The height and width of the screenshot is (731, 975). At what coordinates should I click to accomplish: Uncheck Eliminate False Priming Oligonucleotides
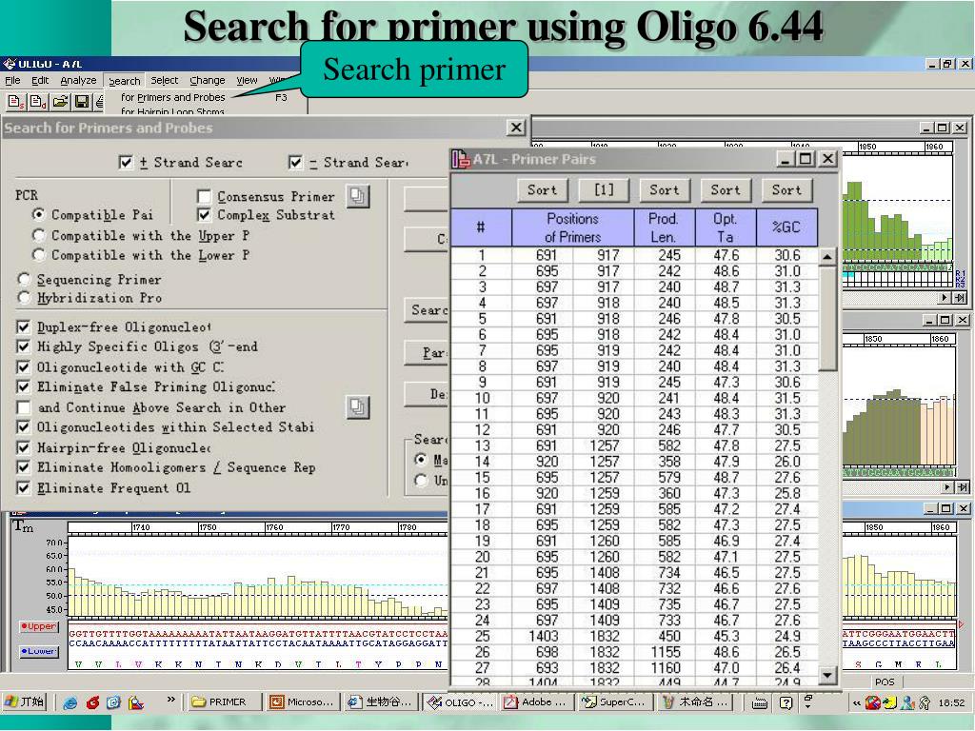[24, 386]
